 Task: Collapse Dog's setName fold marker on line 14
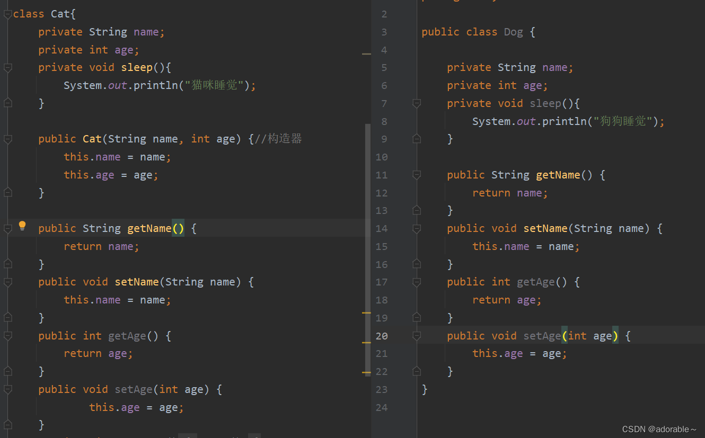coord(417,229)
